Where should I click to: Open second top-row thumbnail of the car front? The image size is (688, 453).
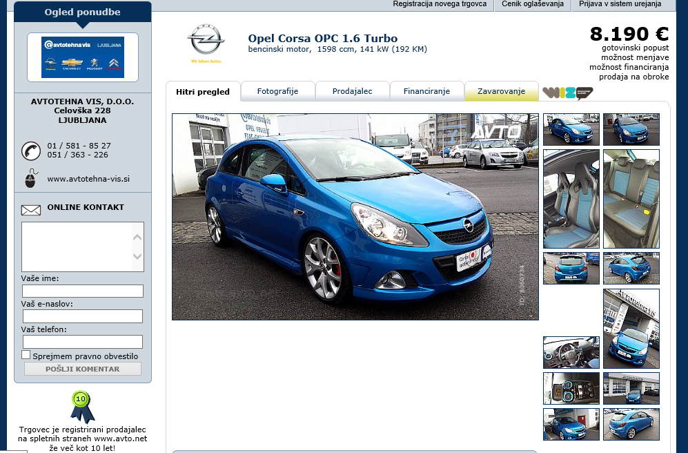point(631,130)
